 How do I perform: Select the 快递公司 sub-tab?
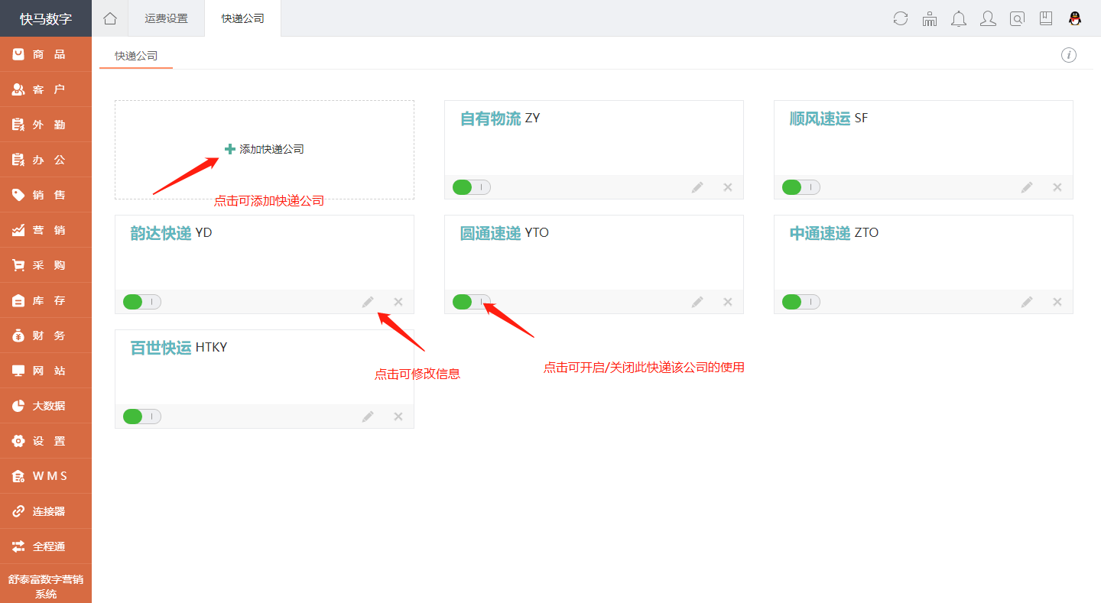tap(136, 56)
